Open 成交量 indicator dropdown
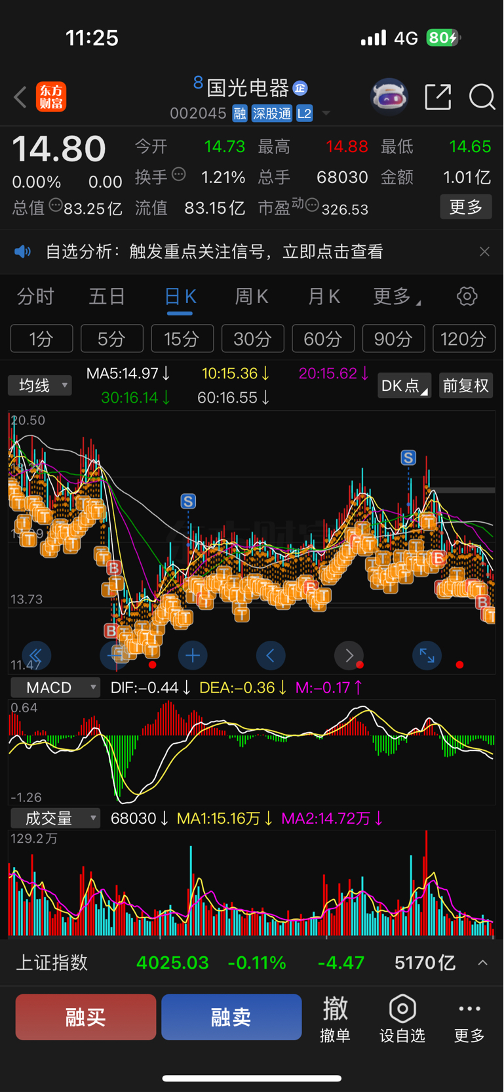The height and width of the screenshot is (1092, 504). pos(56,819)
